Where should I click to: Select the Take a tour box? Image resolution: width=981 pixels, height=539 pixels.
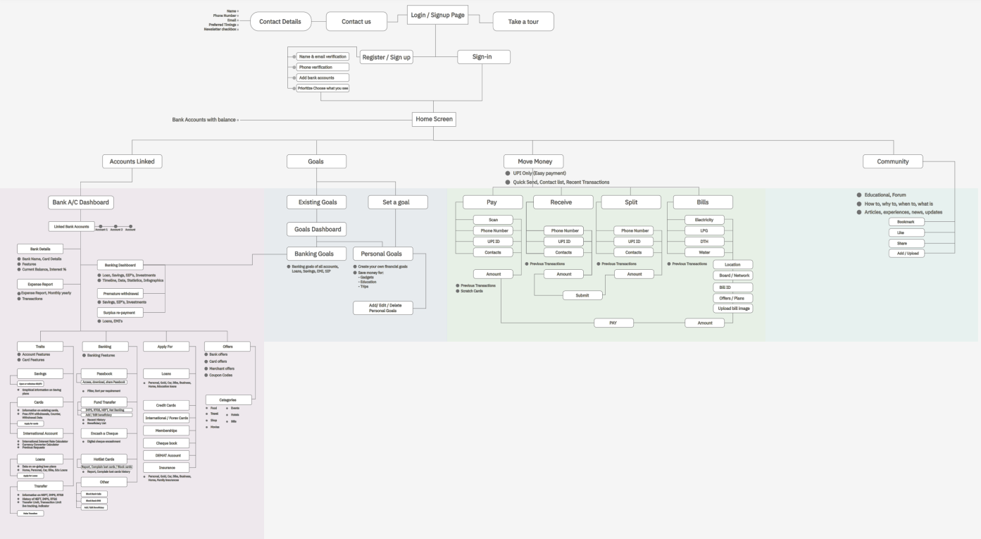tap(524, 21)
